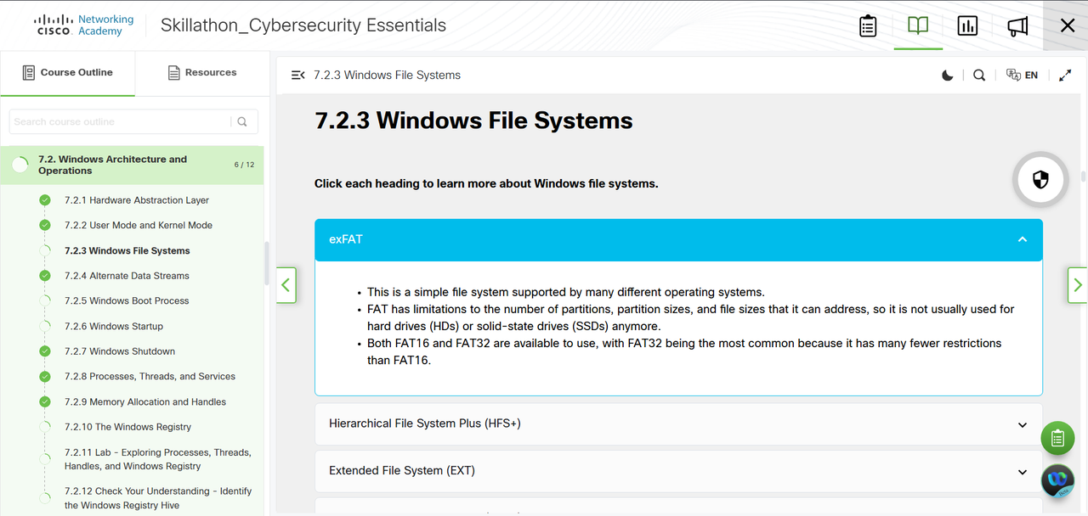Open the checklist icon in top header

[868, 26]
